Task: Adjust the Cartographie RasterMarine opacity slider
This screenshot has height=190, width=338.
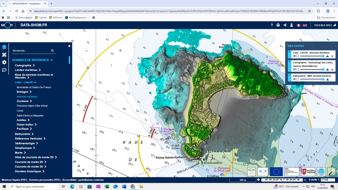Action: click(x=312, y=69)
